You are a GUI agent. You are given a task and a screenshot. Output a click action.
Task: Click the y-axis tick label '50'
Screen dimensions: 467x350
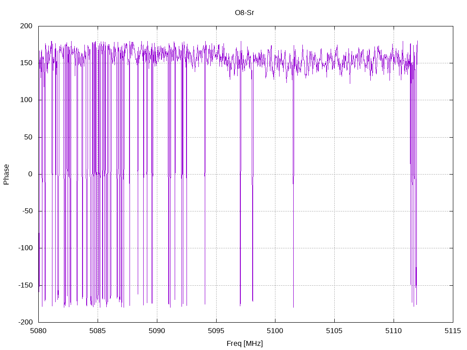(x=28, y=137)
